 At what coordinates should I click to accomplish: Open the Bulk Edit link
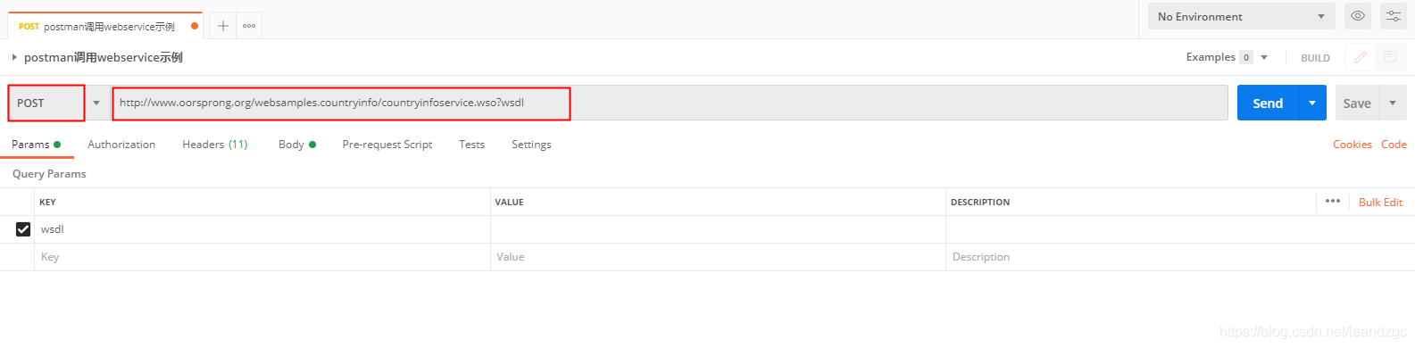[x=1380, y=203]
